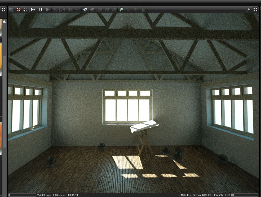Select the object picker icon next to material picker
Screen dimensions: 261x197
pos(77,10)
